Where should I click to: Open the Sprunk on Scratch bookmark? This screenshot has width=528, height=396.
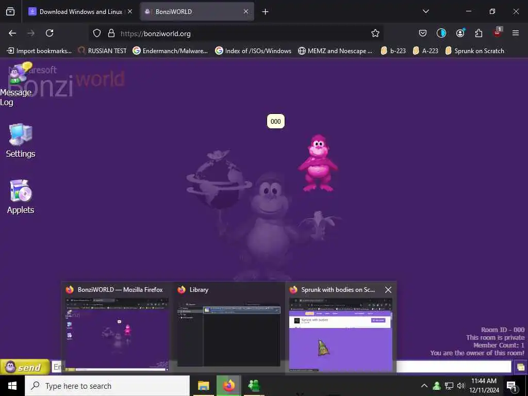(x=475, y=51)
